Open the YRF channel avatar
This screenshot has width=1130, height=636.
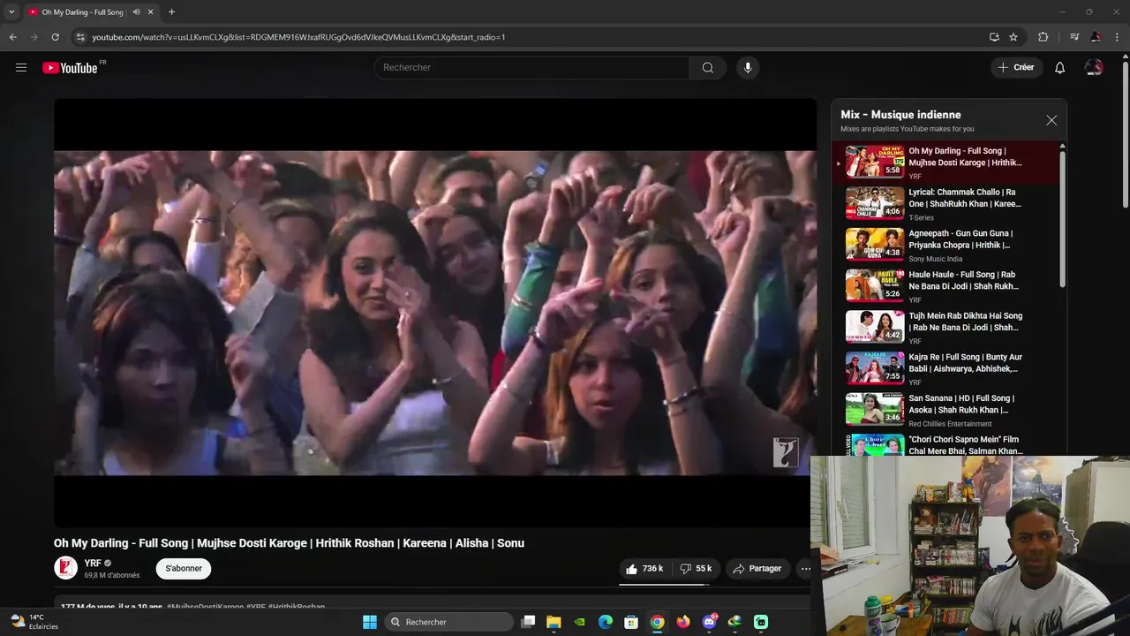65,568
